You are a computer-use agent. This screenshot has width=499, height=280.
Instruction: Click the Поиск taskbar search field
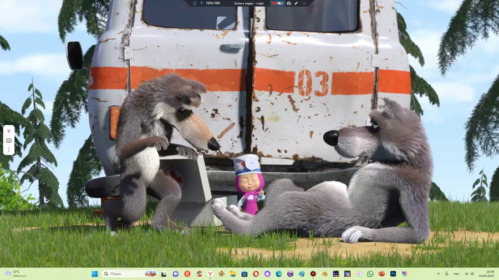130,274
